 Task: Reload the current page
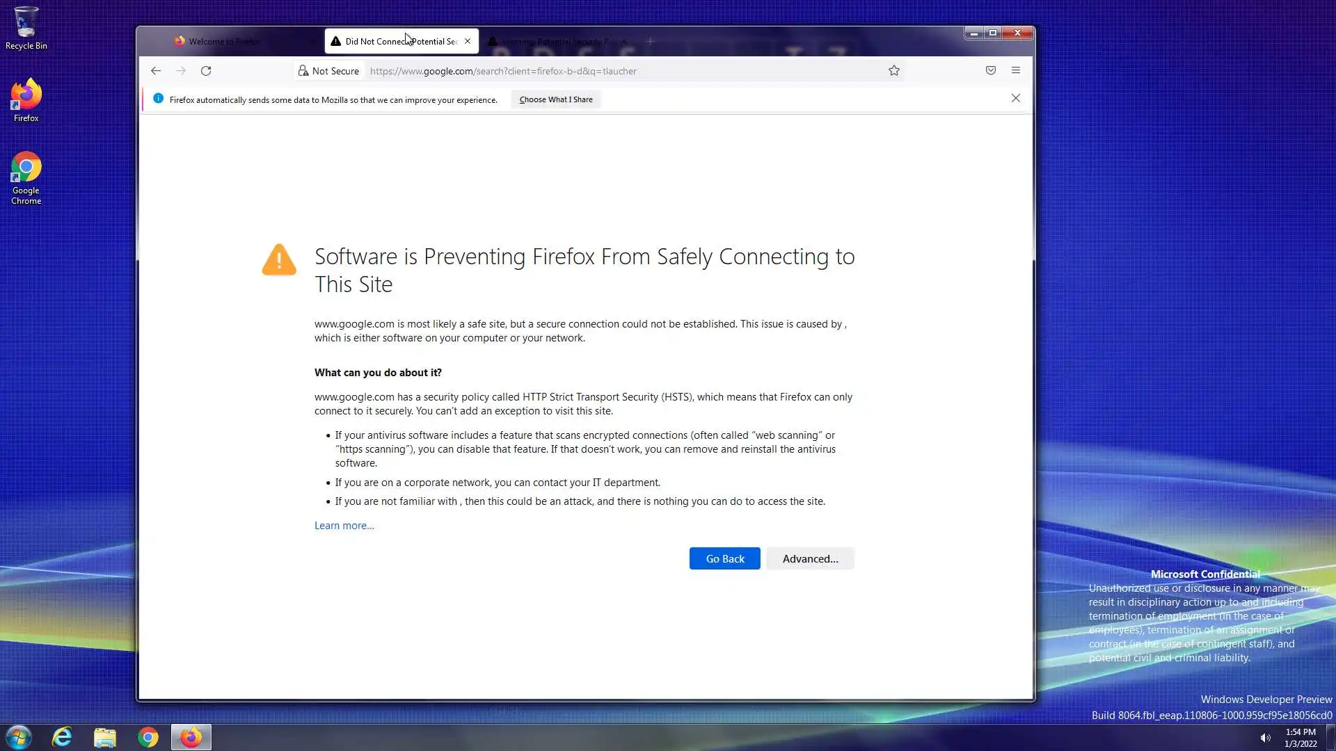click(206, 71)
